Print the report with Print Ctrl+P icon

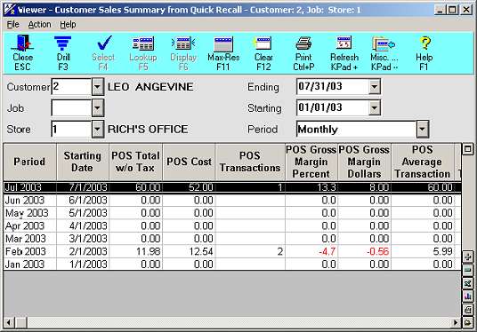[303, 52]
